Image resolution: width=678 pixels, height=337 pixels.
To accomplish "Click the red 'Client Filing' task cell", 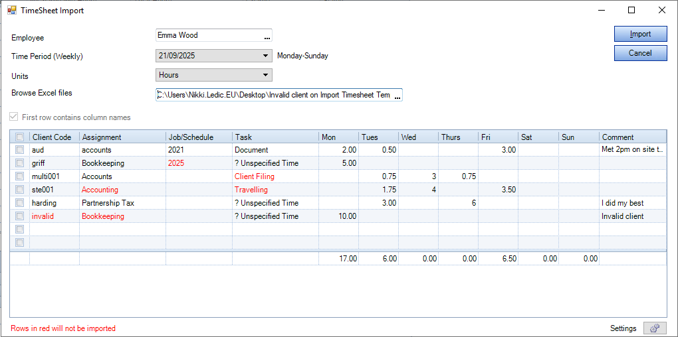I will pyautogui.click(x=275, y=176).
